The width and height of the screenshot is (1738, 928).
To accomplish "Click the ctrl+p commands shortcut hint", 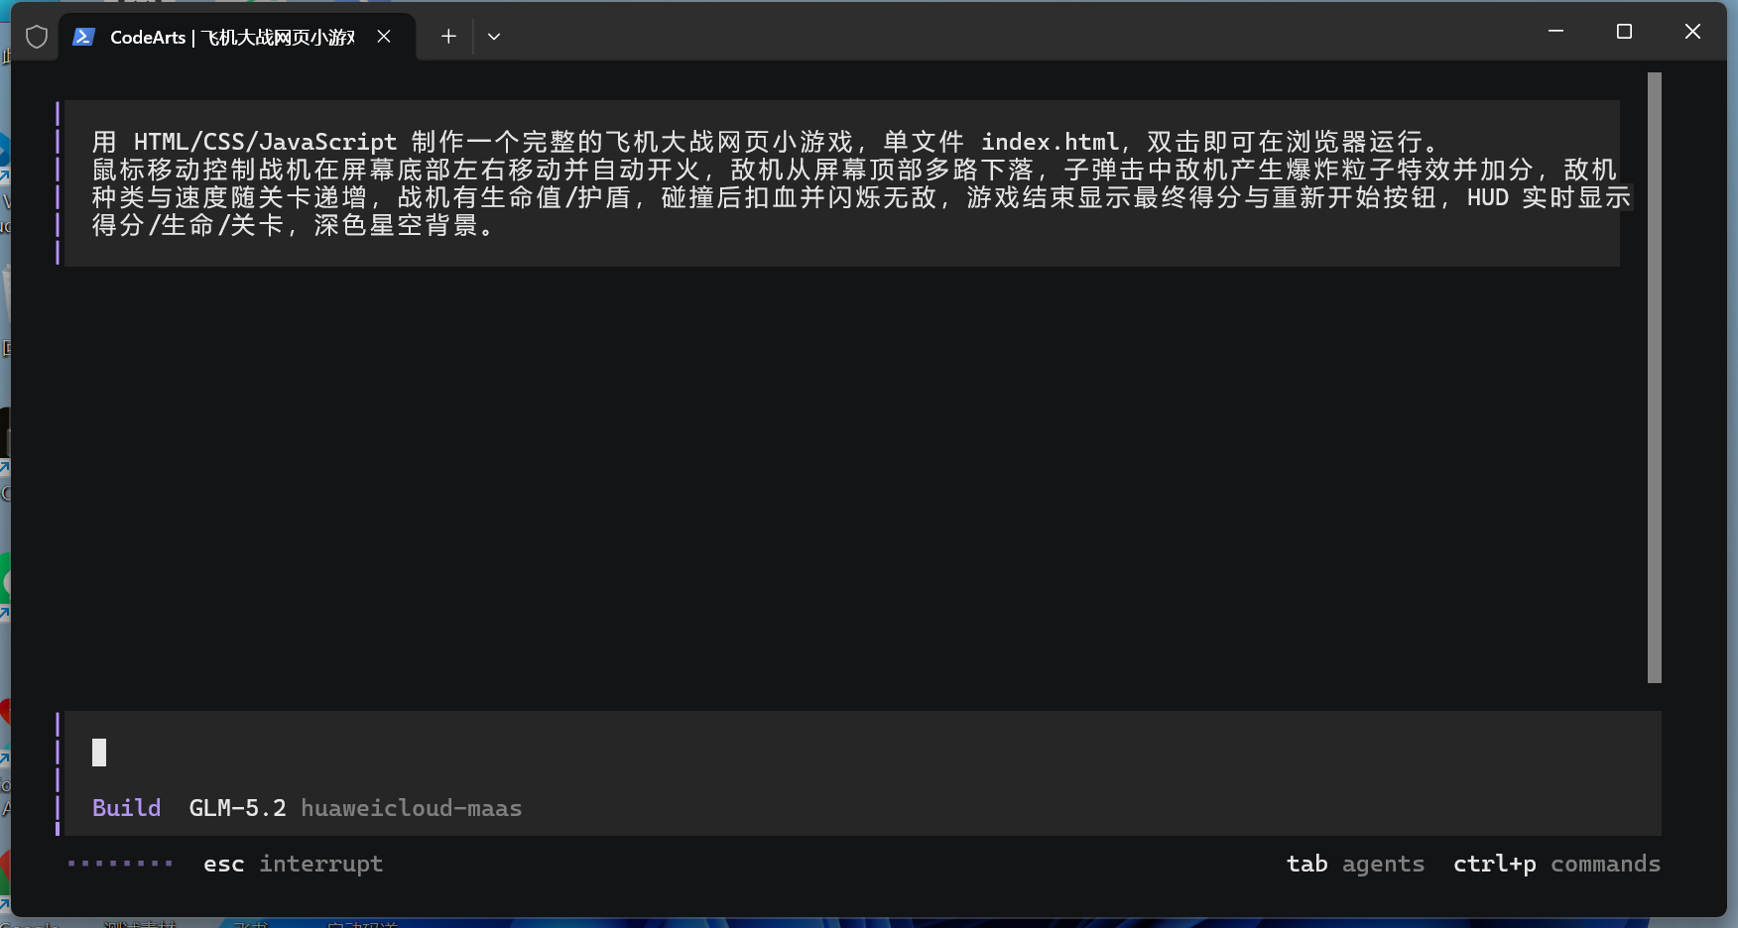I will pyautogui.click(x=1556, y=864).
